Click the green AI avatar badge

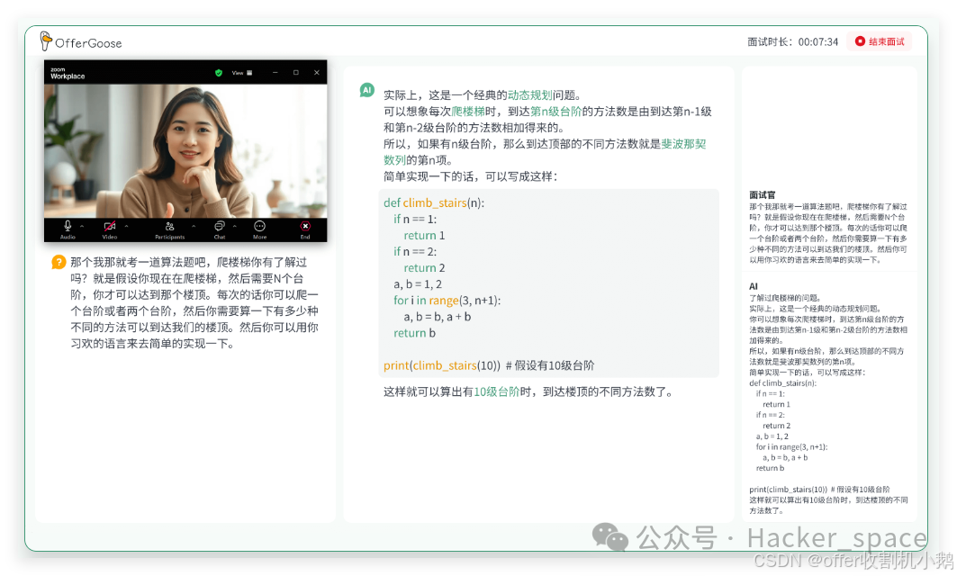[366, 90]
